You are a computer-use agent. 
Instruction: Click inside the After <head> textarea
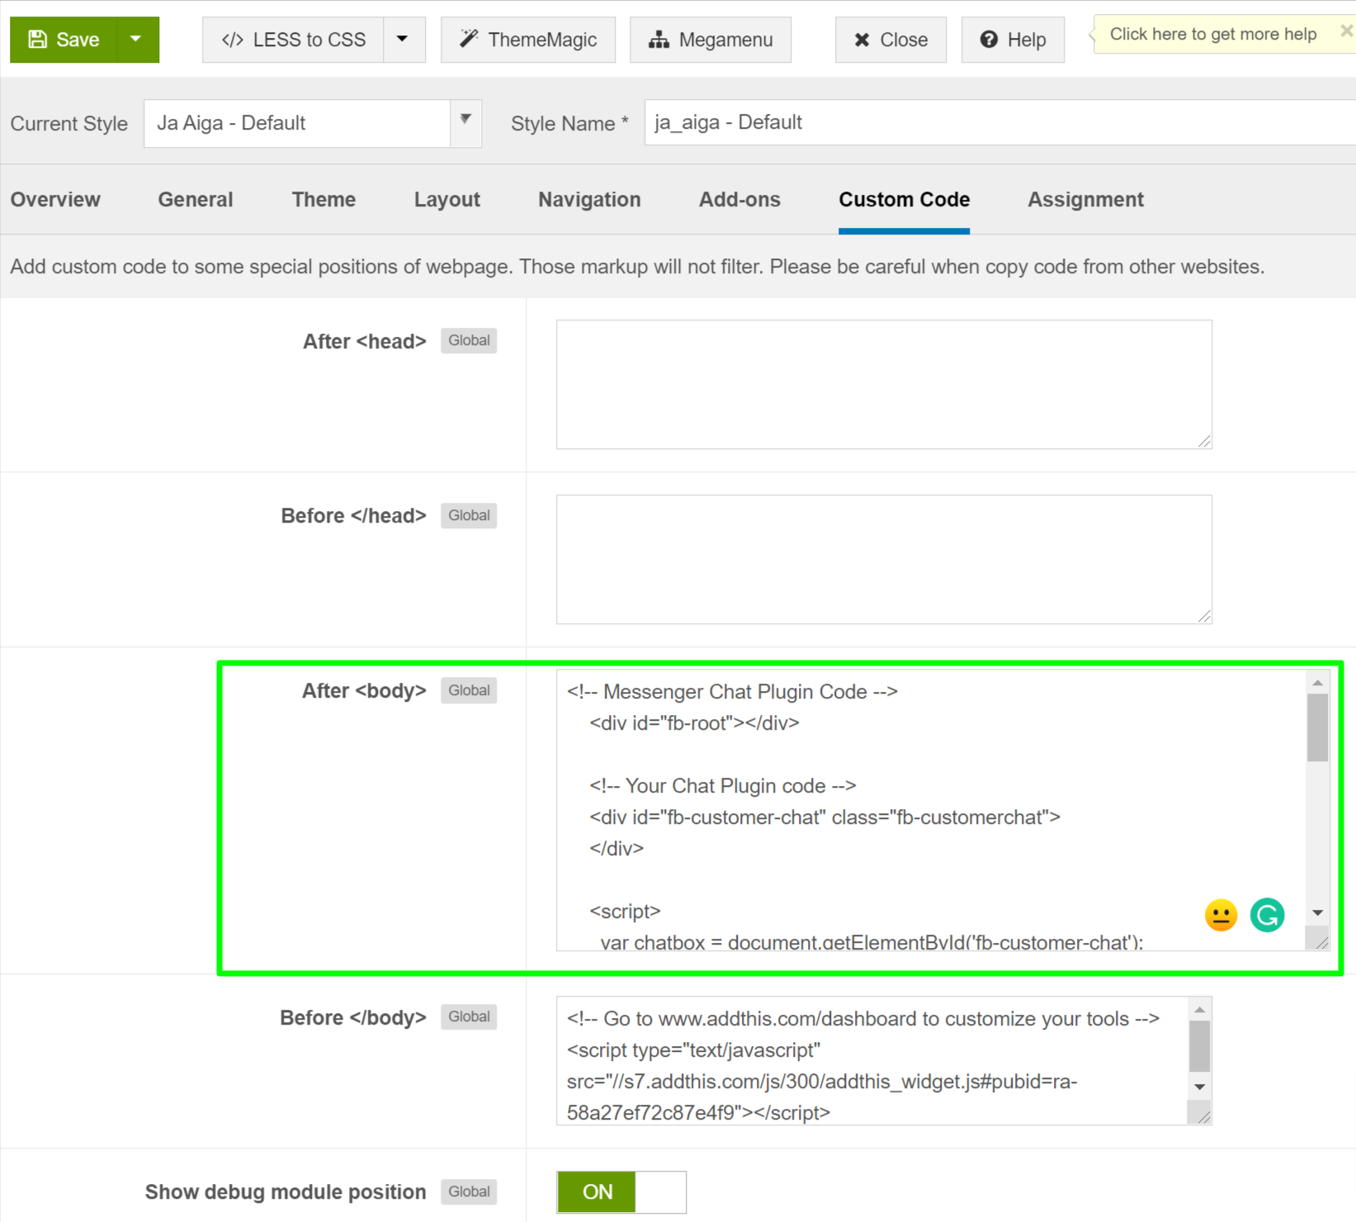[x=884, y=385]
